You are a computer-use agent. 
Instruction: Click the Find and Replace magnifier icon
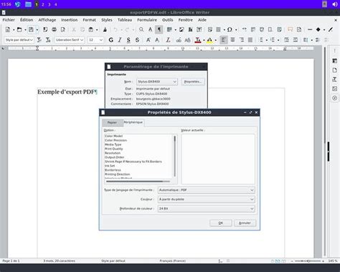pos(141,29)
